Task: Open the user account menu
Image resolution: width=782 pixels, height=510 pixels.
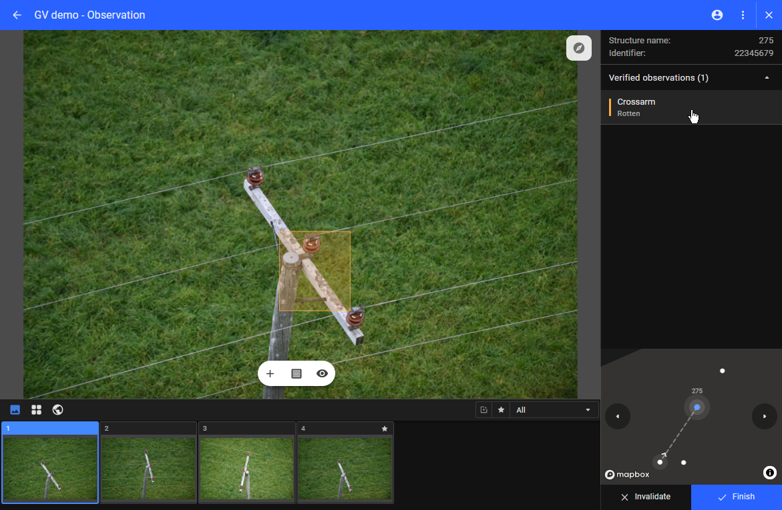Action: (717, 15)
